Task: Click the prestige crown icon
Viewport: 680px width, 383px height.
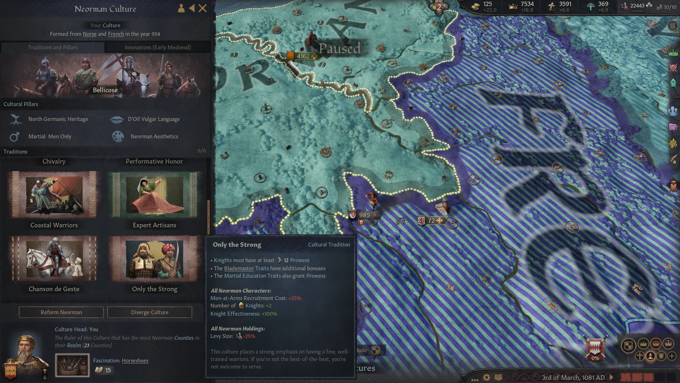Action: tap(513, 6)
